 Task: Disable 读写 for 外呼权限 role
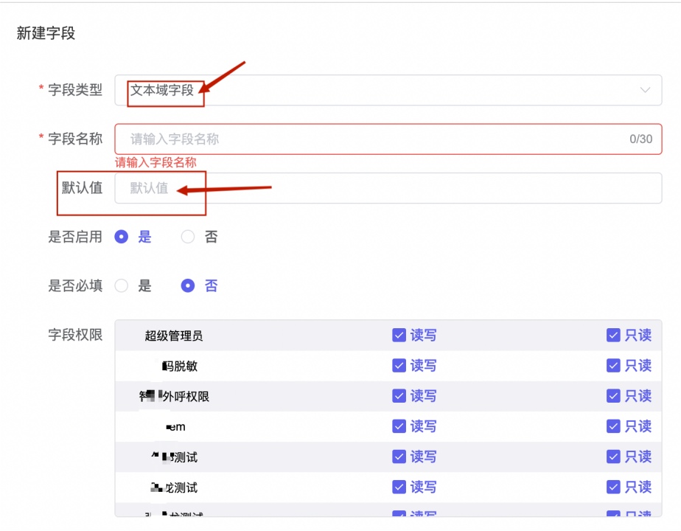pos(399,396)
